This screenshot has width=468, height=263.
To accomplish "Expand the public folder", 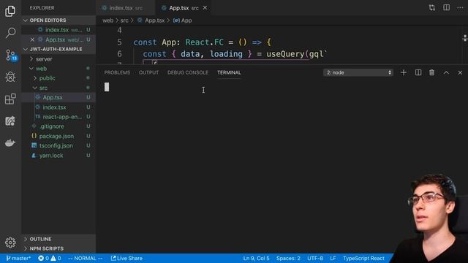I will (58, 78).
